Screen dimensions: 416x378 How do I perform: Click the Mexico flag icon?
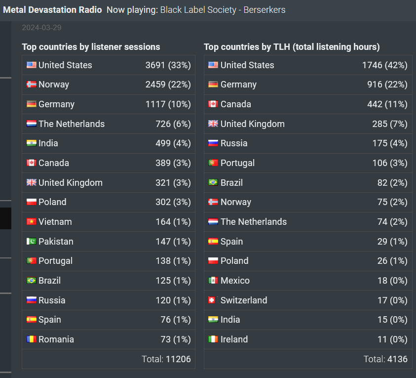[x=213, y=280]
